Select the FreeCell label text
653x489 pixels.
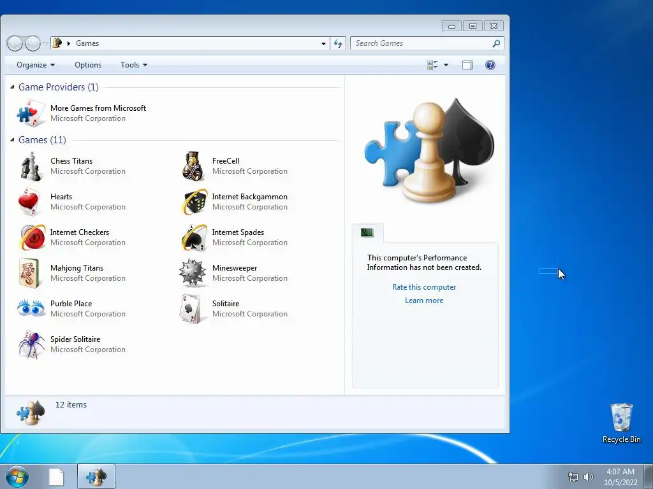(x=226, y=161)
